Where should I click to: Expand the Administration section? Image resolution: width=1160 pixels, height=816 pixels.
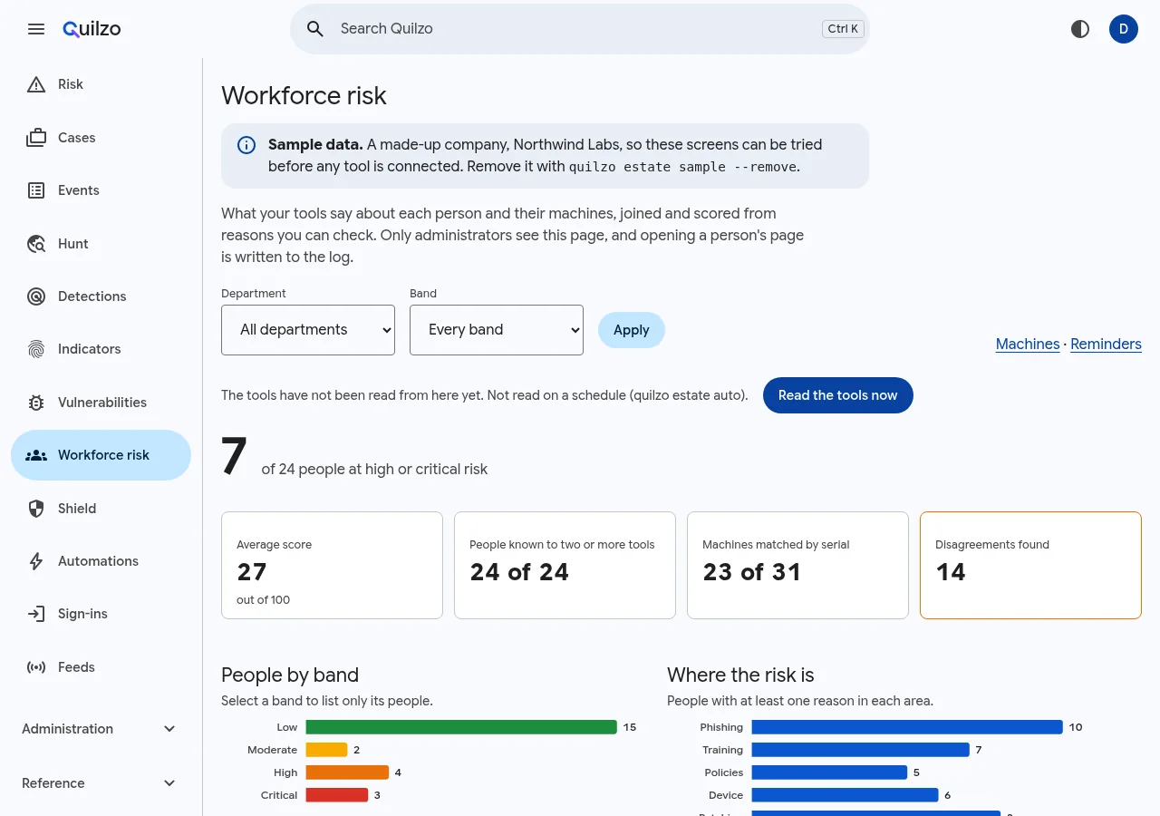click(101, 729)
